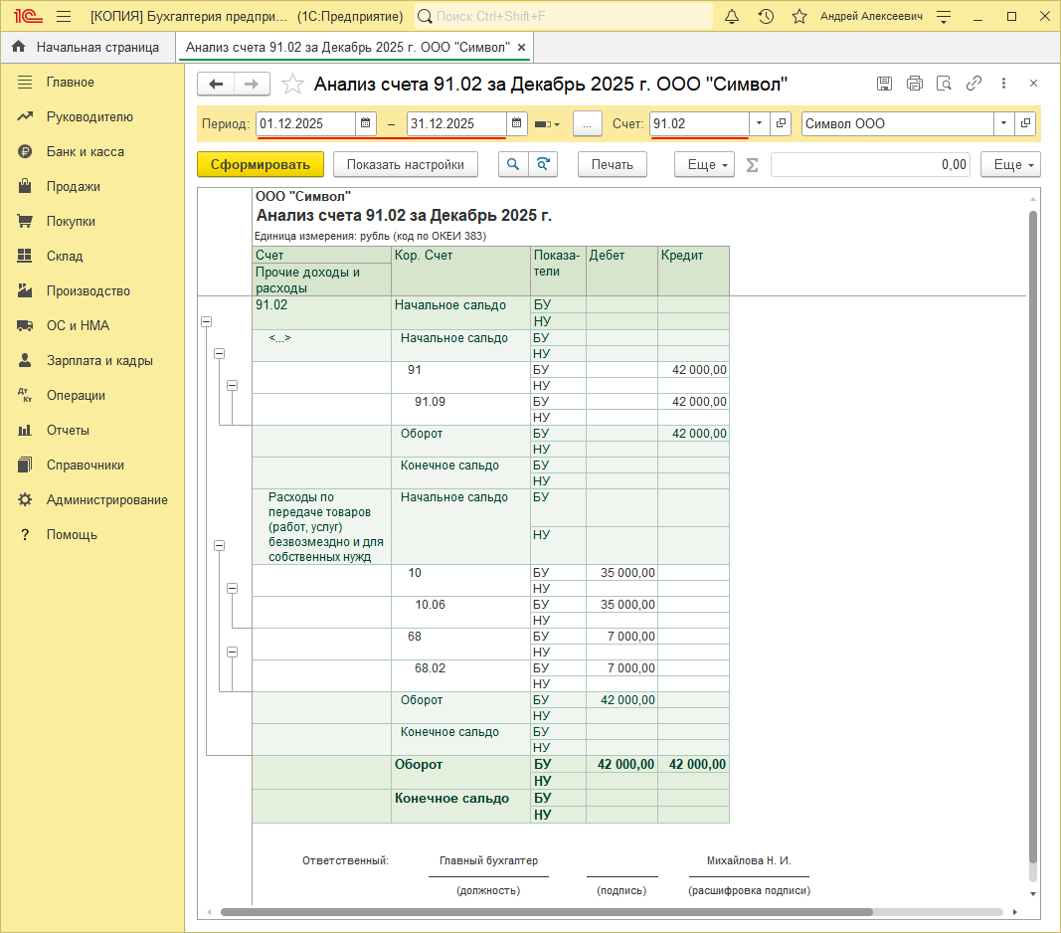
Task: Click the Сформировать button
Action: 261,164
